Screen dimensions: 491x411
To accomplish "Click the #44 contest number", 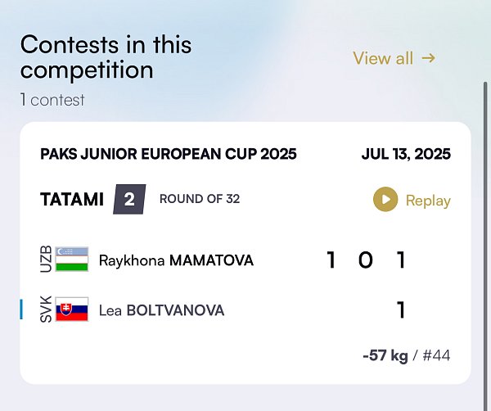I will (x=436, y=355).
